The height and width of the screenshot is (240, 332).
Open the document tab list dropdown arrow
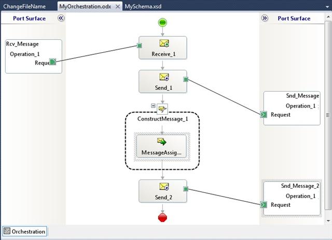pyautogui.click(x=327, y=7)
